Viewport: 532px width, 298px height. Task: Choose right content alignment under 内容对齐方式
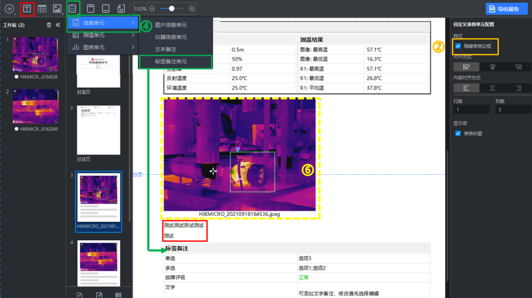tap(518, 88)
